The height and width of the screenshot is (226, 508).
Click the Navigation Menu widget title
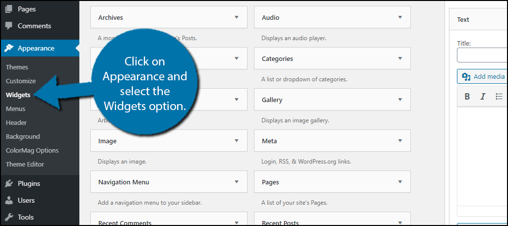[124, 182]
